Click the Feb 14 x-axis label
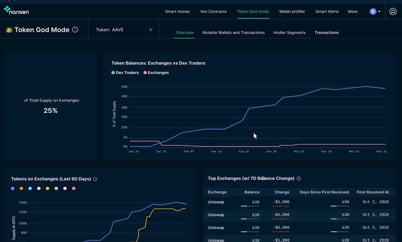The image size is (402, 242). [216, 152]
